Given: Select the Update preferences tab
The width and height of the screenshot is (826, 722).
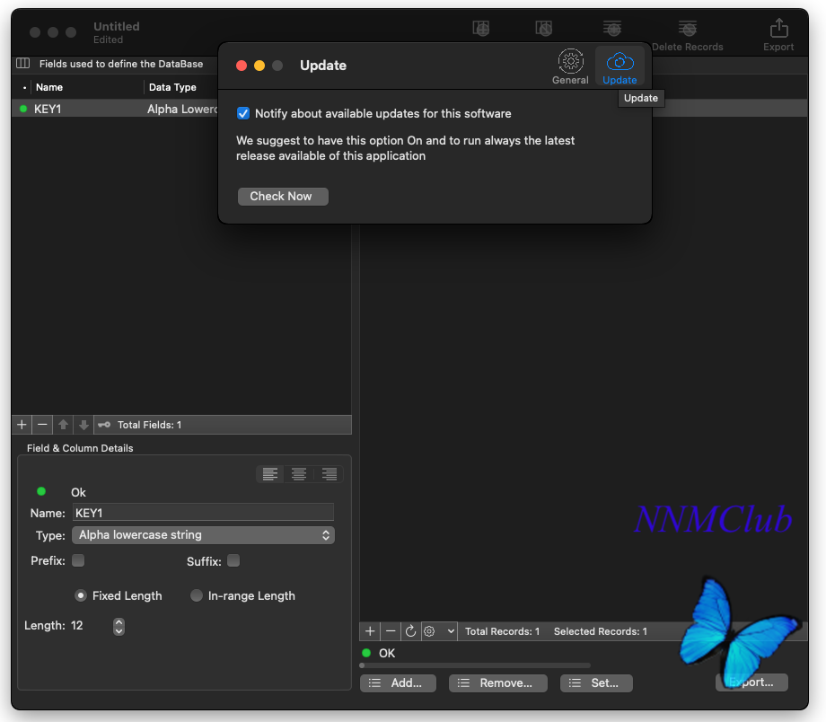Looking at the screenshot, I should [x=619, y=66].
